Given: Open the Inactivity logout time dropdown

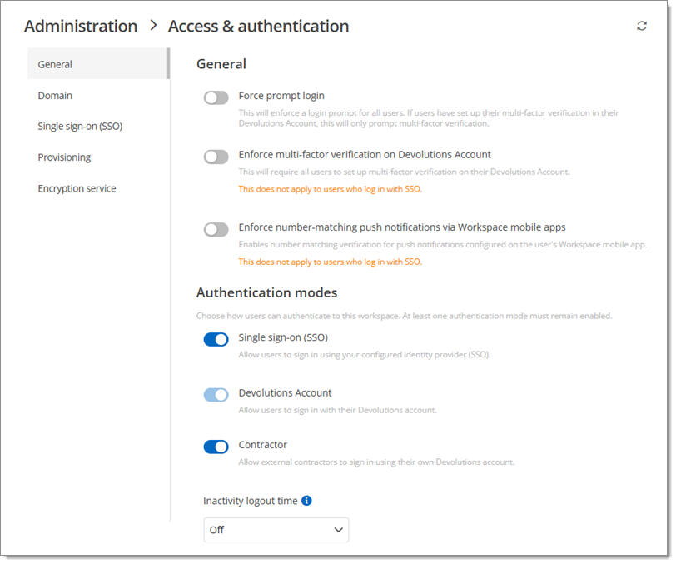Looking at the screenshot, I should tap(276, 530).
